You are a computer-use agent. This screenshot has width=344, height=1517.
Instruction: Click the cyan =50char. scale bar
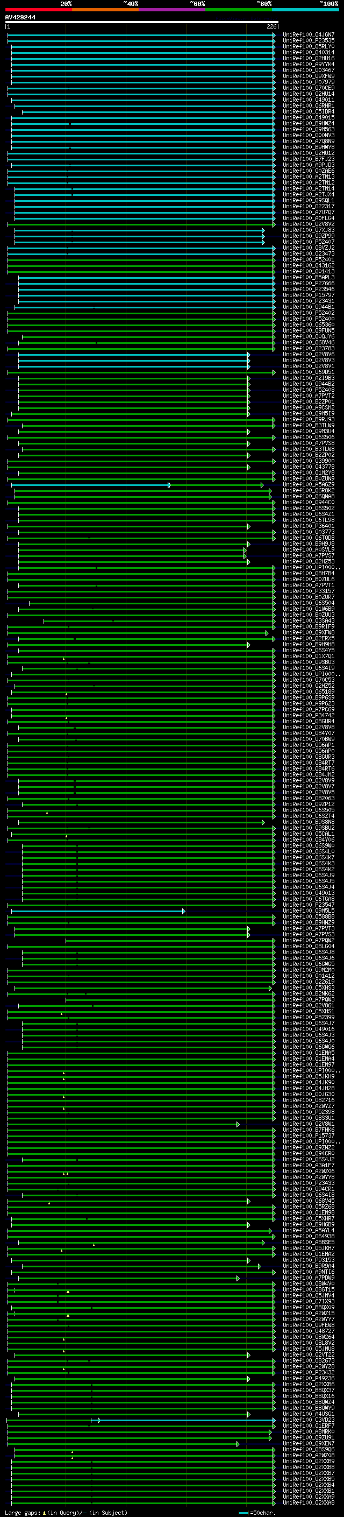click(243, 1513)
